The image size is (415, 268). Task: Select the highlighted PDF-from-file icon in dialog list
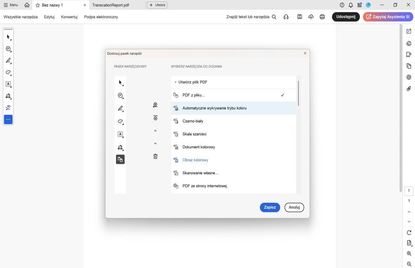pyautogui.click(x=120, y=159)
